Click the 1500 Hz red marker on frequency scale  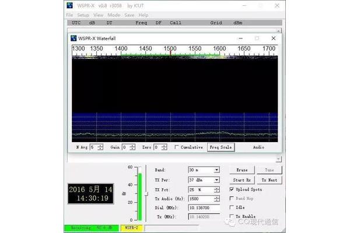coord(170,53)
